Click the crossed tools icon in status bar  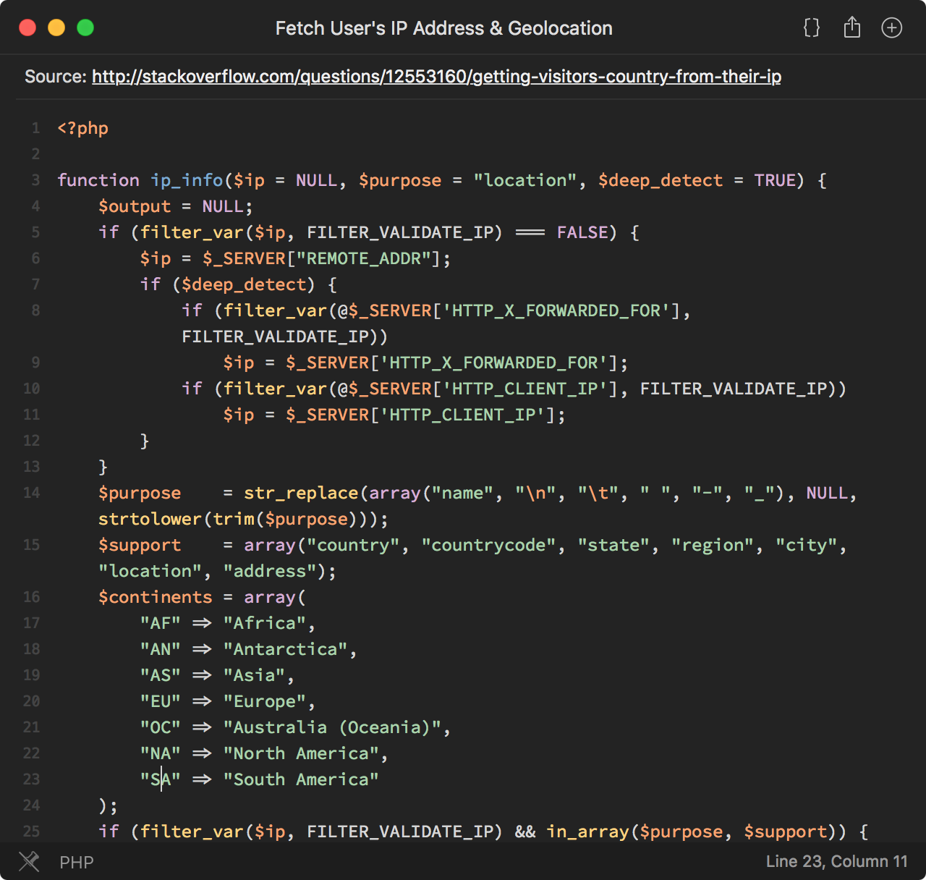click(29, 861)
